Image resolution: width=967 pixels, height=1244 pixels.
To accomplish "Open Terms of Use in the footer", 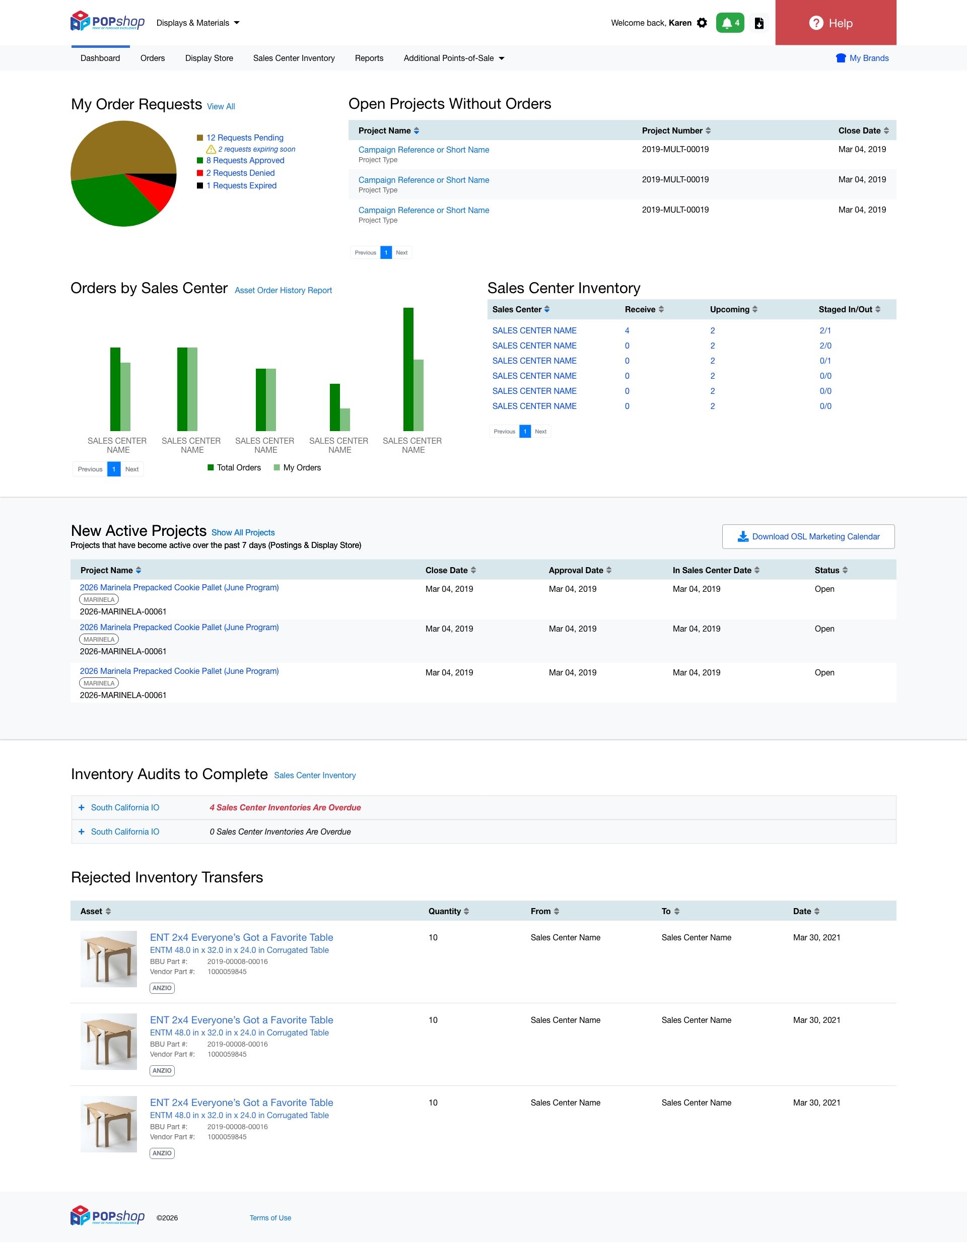I will click(x=270, y=1218).
